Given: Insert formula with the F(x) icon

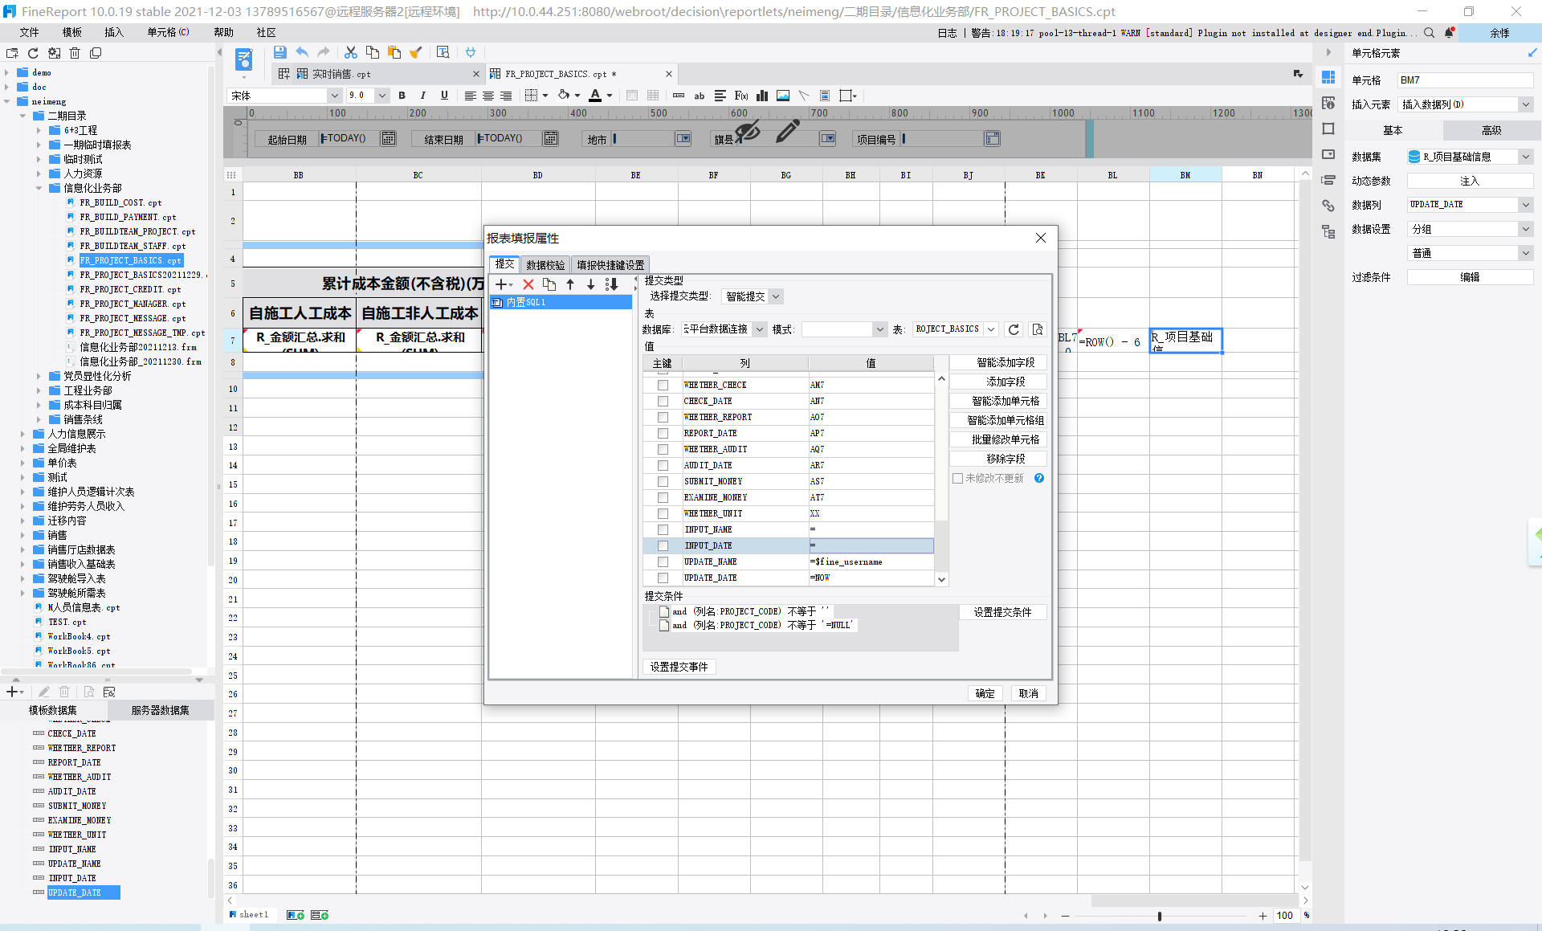Looking at the screenshot, I should [x=740, y=96].
